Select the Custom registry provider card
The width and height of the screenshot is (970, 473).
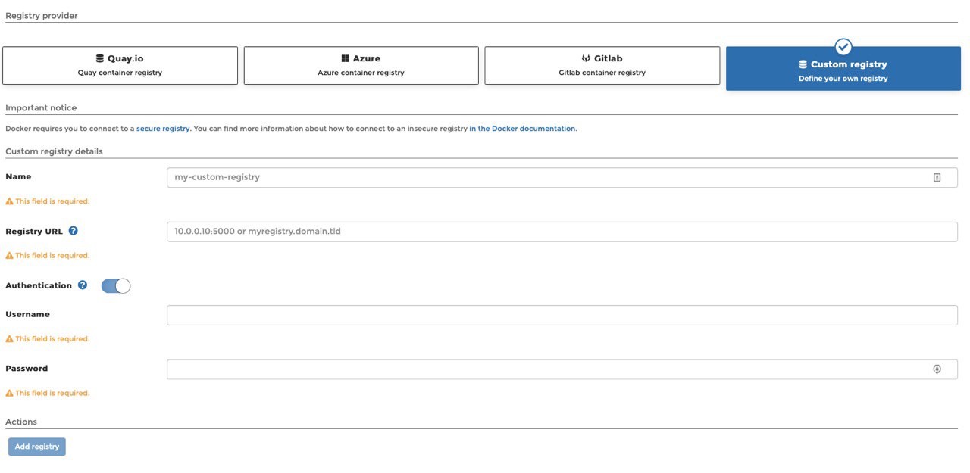843,69
